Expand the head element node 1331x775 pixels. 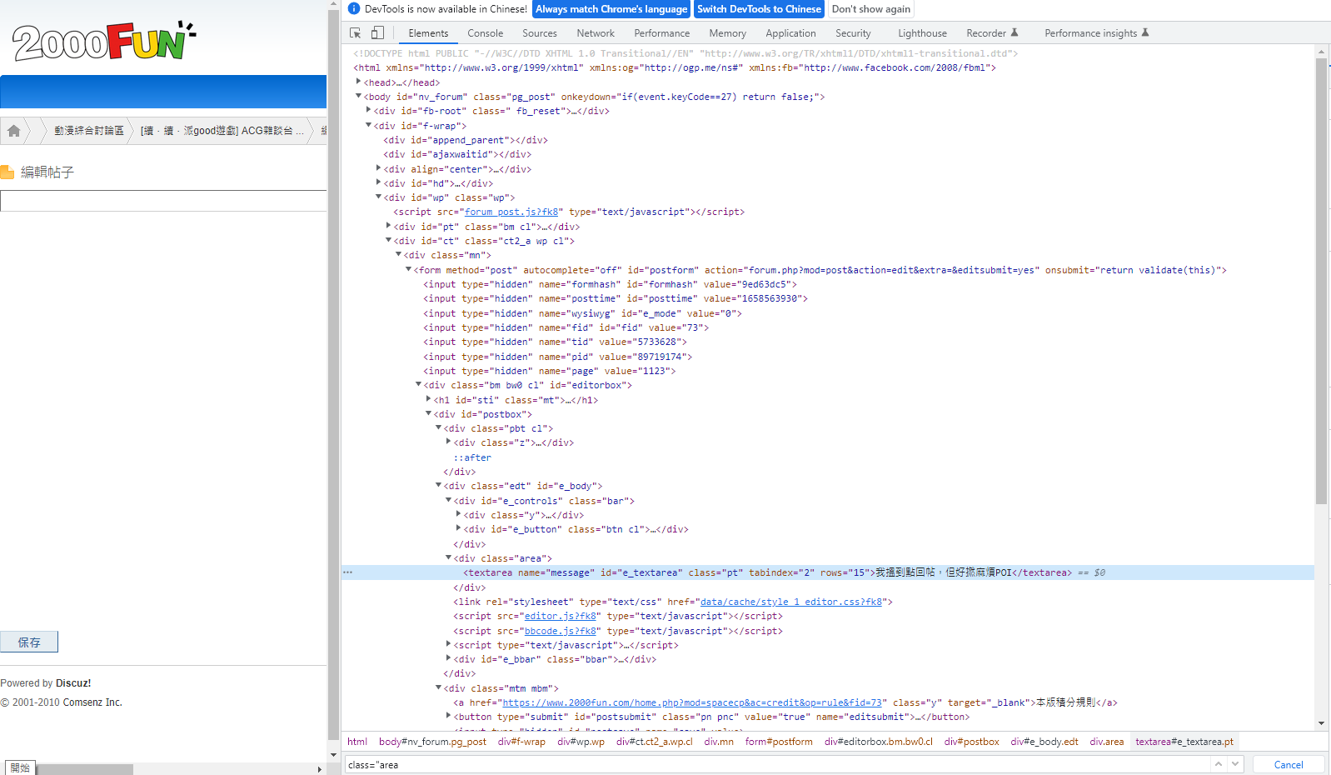(x=358, y=82)
